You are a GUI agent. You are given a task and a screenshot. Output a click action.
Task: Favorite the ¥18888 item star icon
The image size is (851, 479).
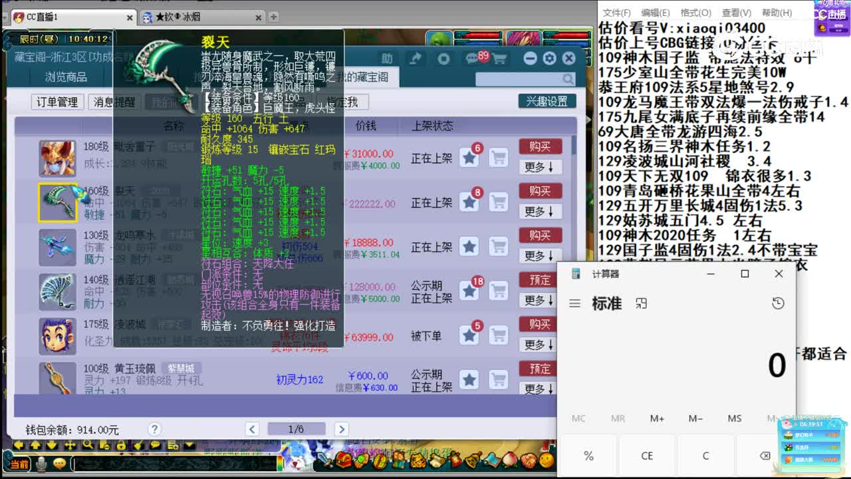pos(469,247)
